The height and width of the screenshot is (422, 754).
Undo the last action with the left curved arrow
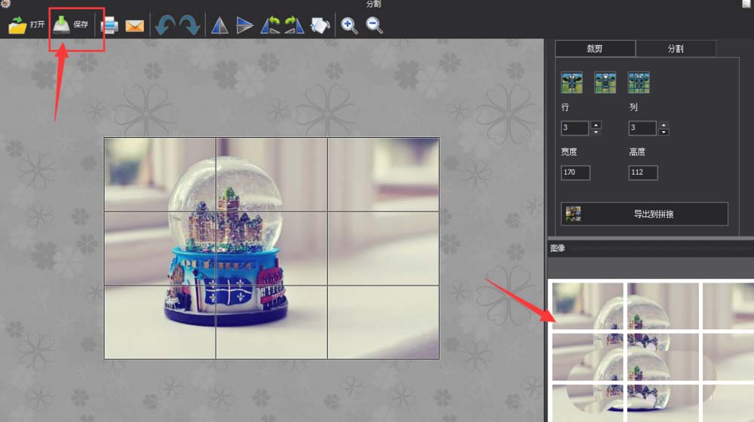point(165,25)
